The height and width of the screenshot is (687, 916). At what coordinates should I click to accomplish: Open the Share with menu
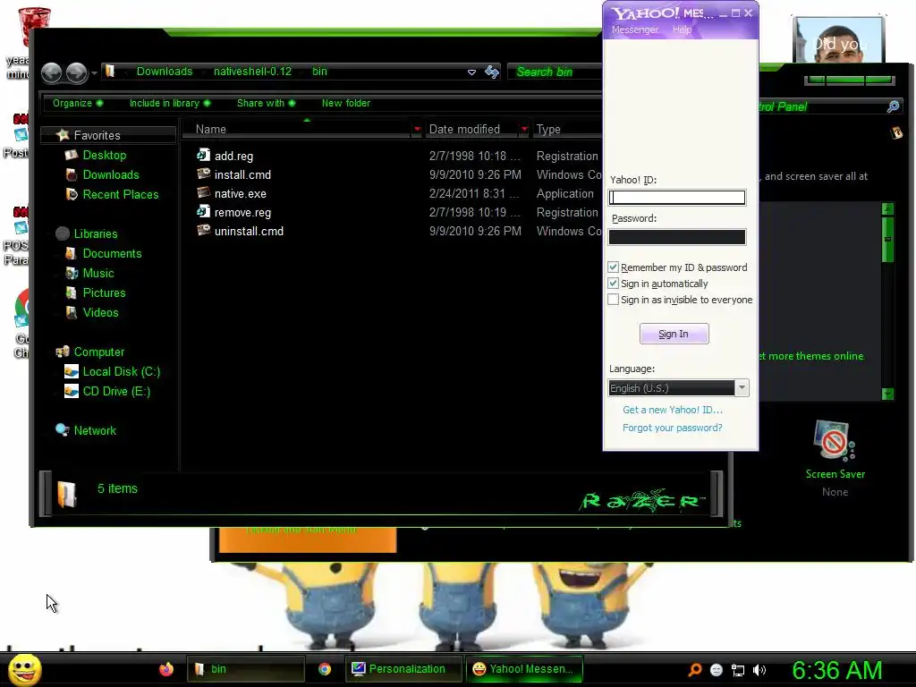pyautogui.click(x=266, y=103)
